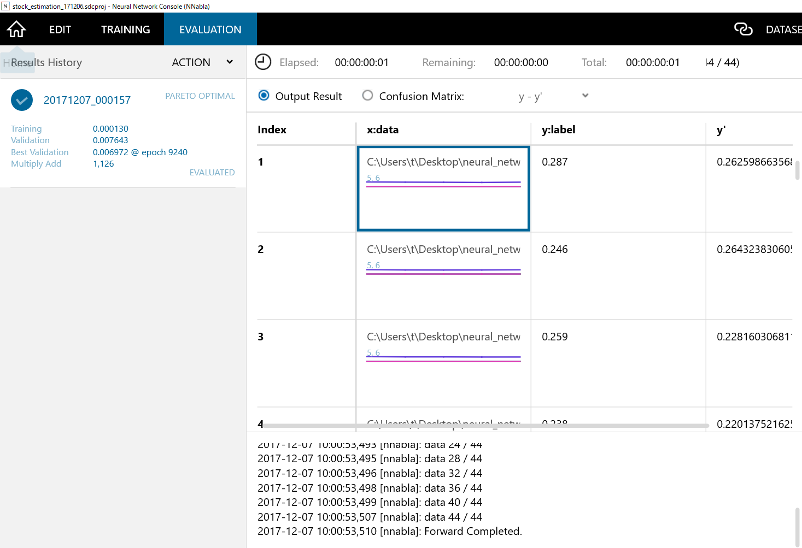Switch to the TRAINING tab
Viewport: 802px width, 548px height.
coord(125,30)
